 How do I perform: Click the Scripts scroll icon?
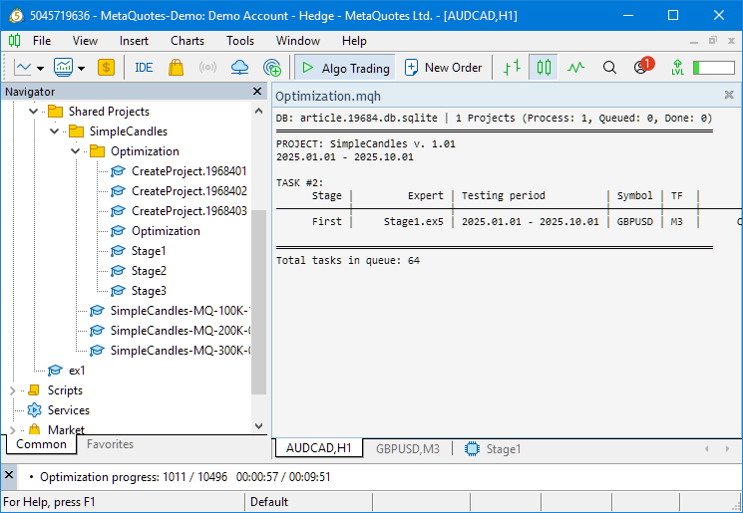(x=34, y=389)
